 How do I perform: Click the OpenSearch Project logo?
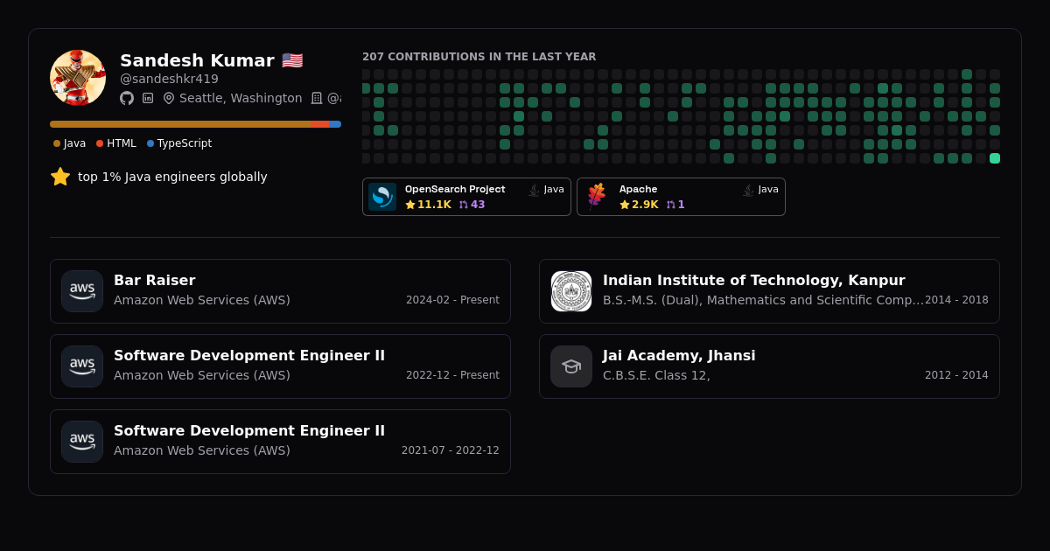[382, 197]
